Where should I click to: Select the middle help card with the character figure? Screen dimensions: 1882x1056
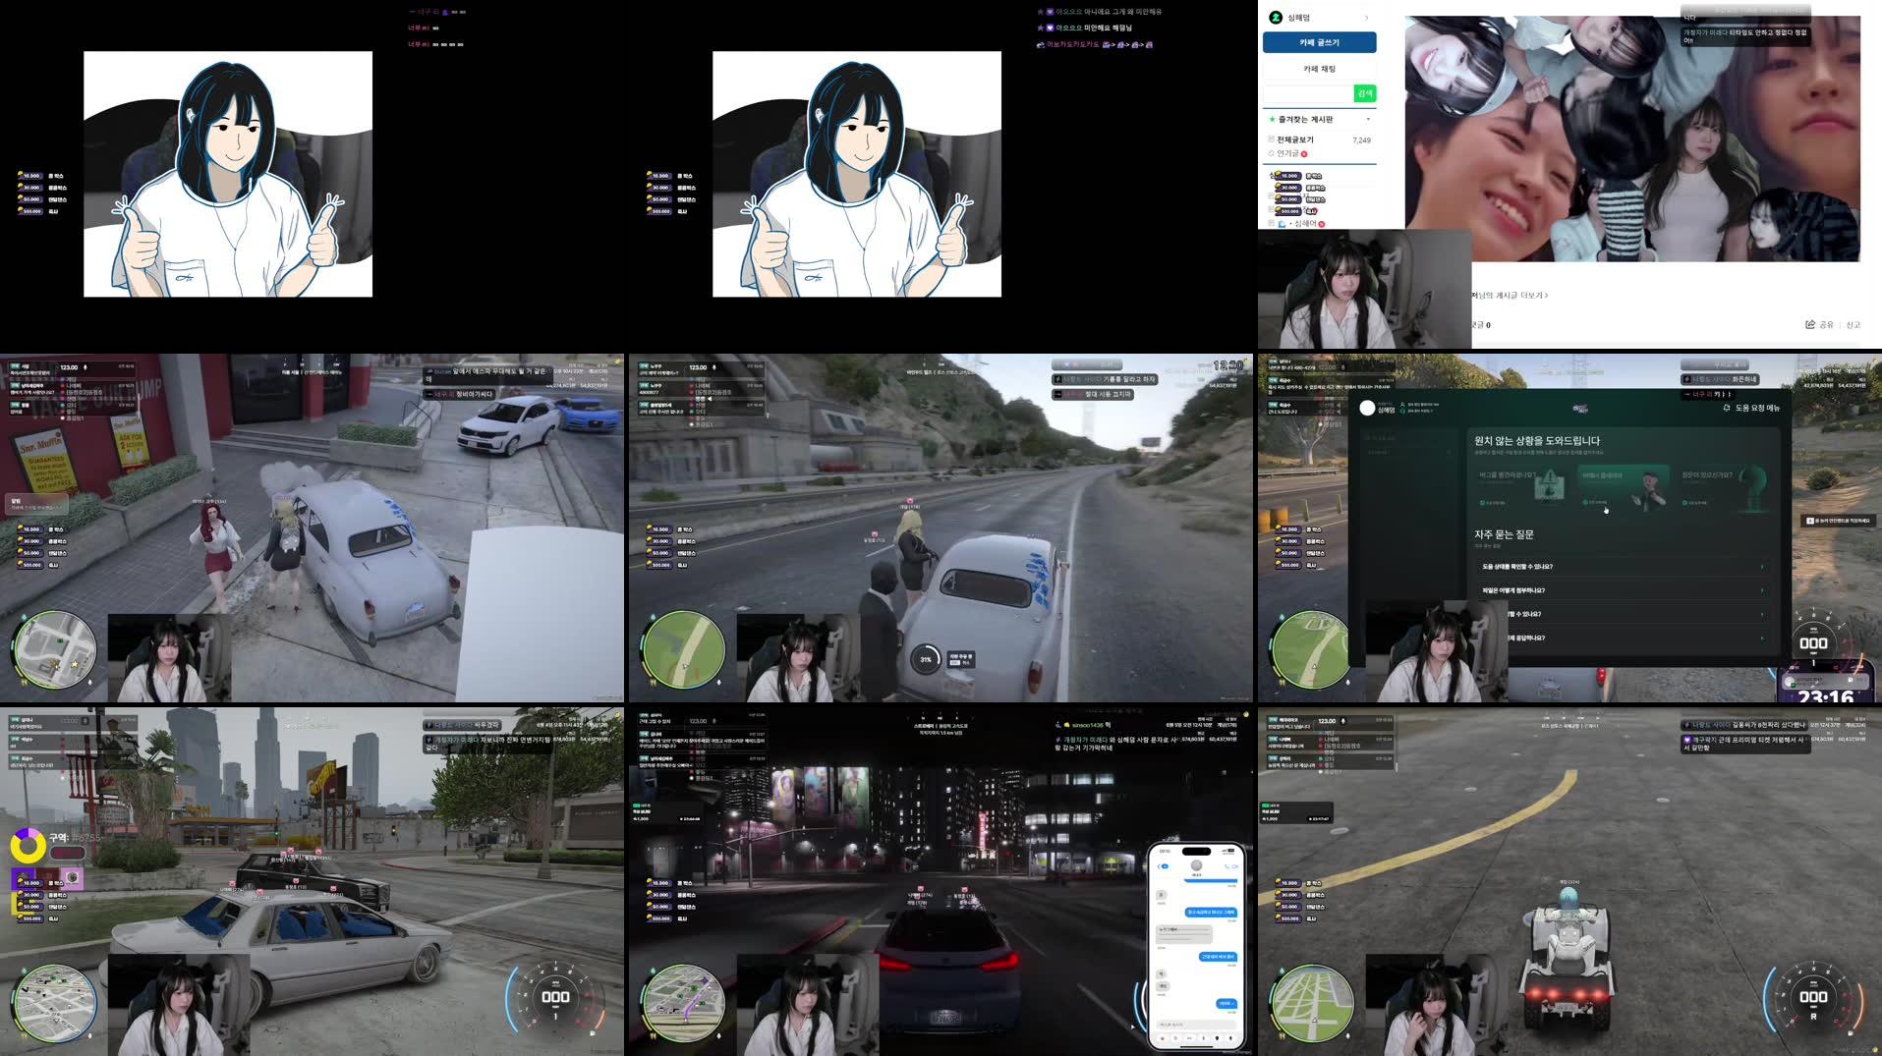click(x=1622, y=486)
